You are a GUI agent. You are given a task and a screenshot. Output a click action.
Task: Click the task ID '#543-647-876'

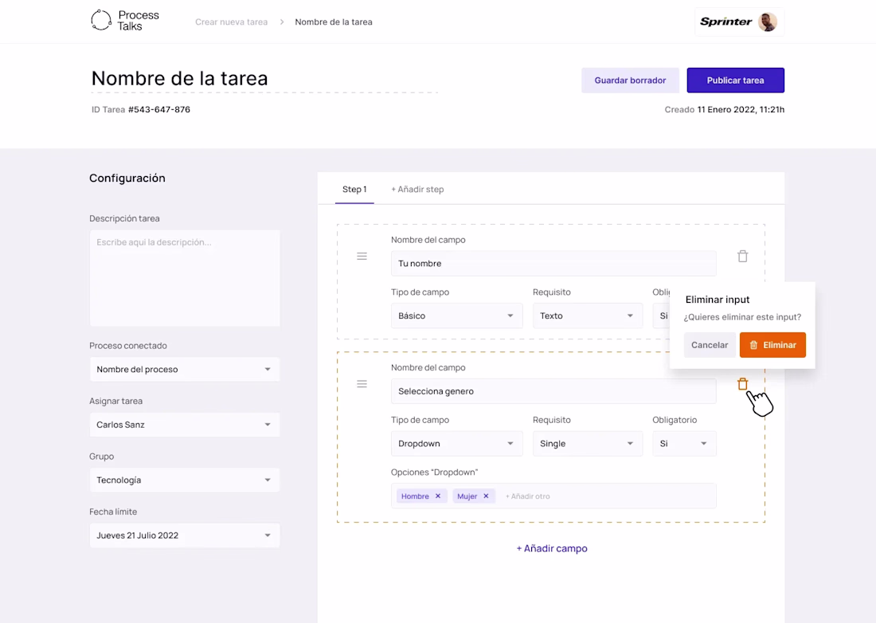159,109
